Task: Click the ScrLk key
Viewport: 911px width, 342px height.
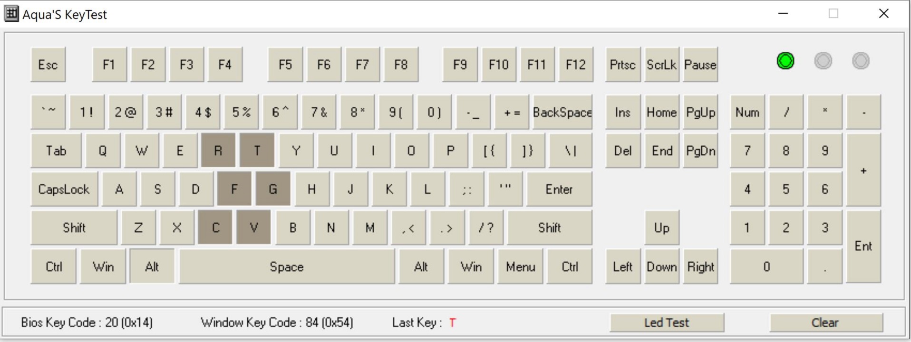Action: [662, 65]
